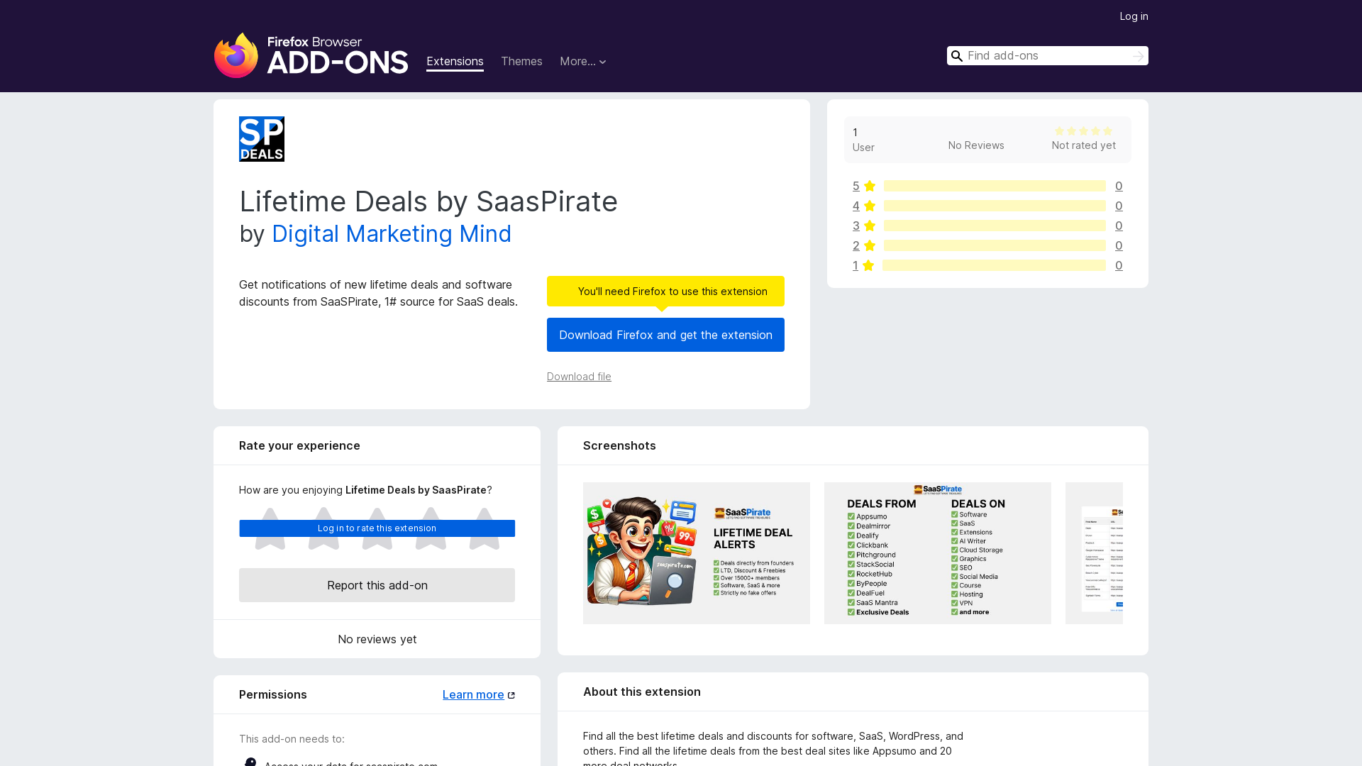Viewport: 1362px width, 766px height.
Task: Click the external link icon beside Learn more
Action: 511,695
